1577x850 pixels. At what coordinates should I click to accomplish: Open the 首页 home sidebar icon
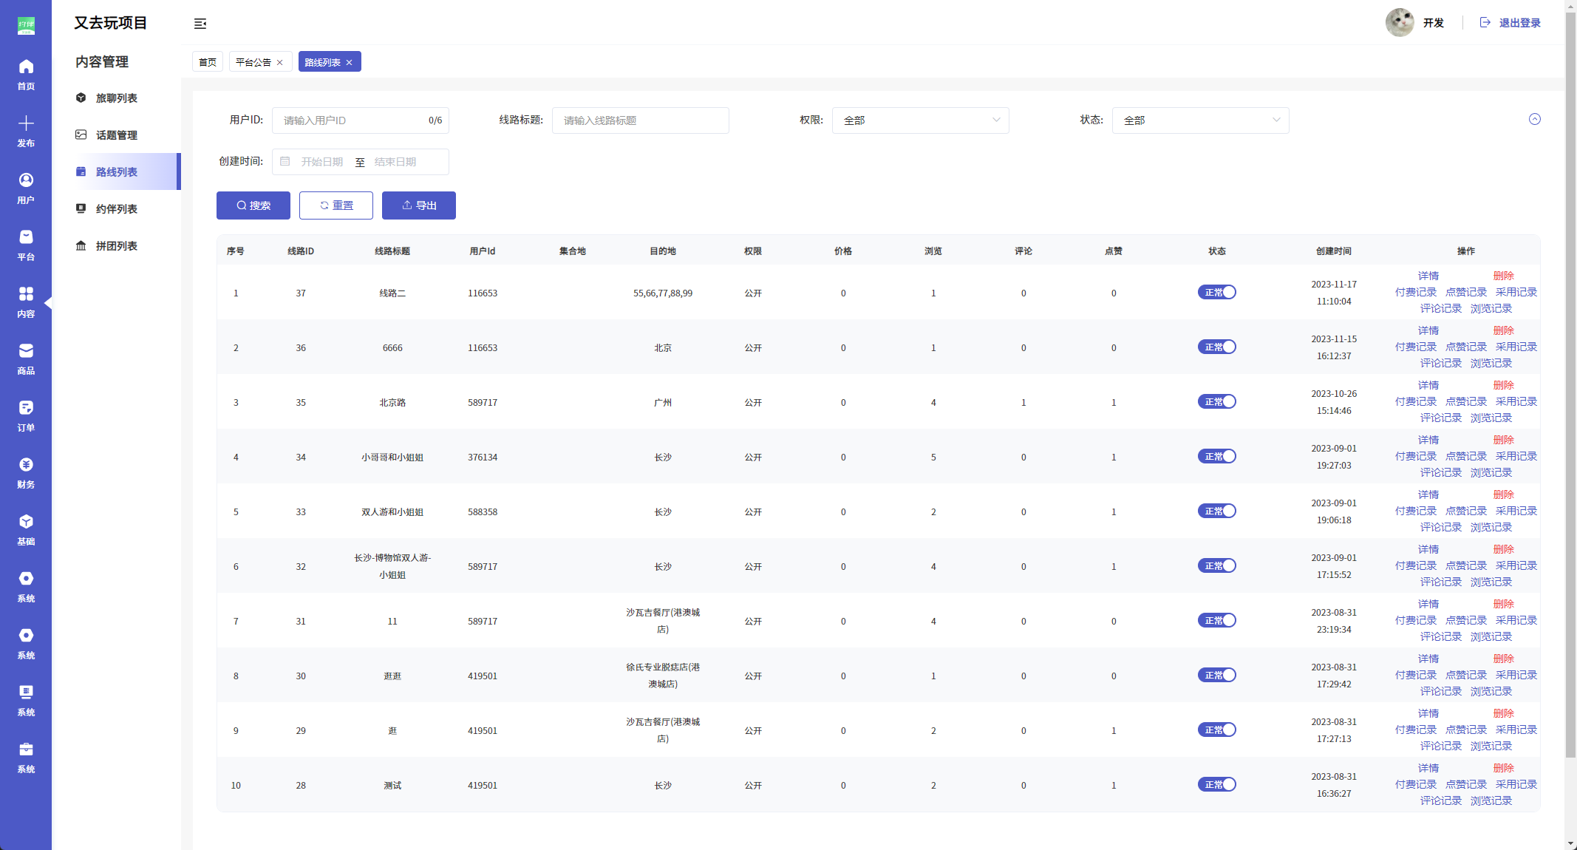(26, 67)
